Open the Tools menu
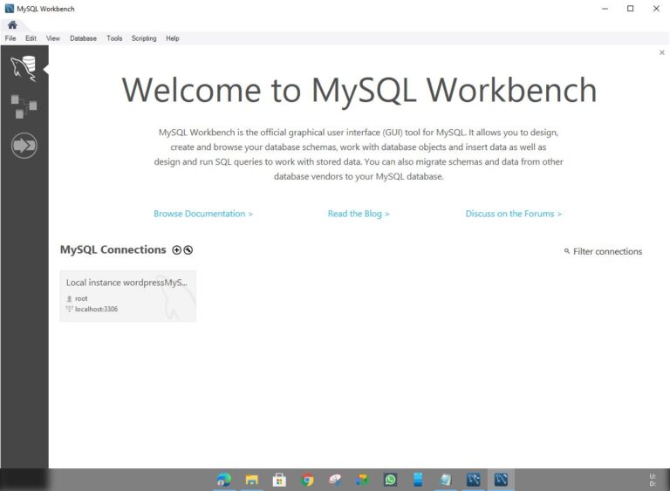Image resolution: width=670 pixels, height=491 pixels. (x=114, y=38)
